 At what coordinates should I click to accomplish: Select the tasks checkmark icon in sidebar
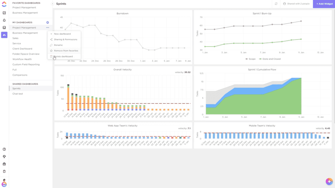[4, 13]
